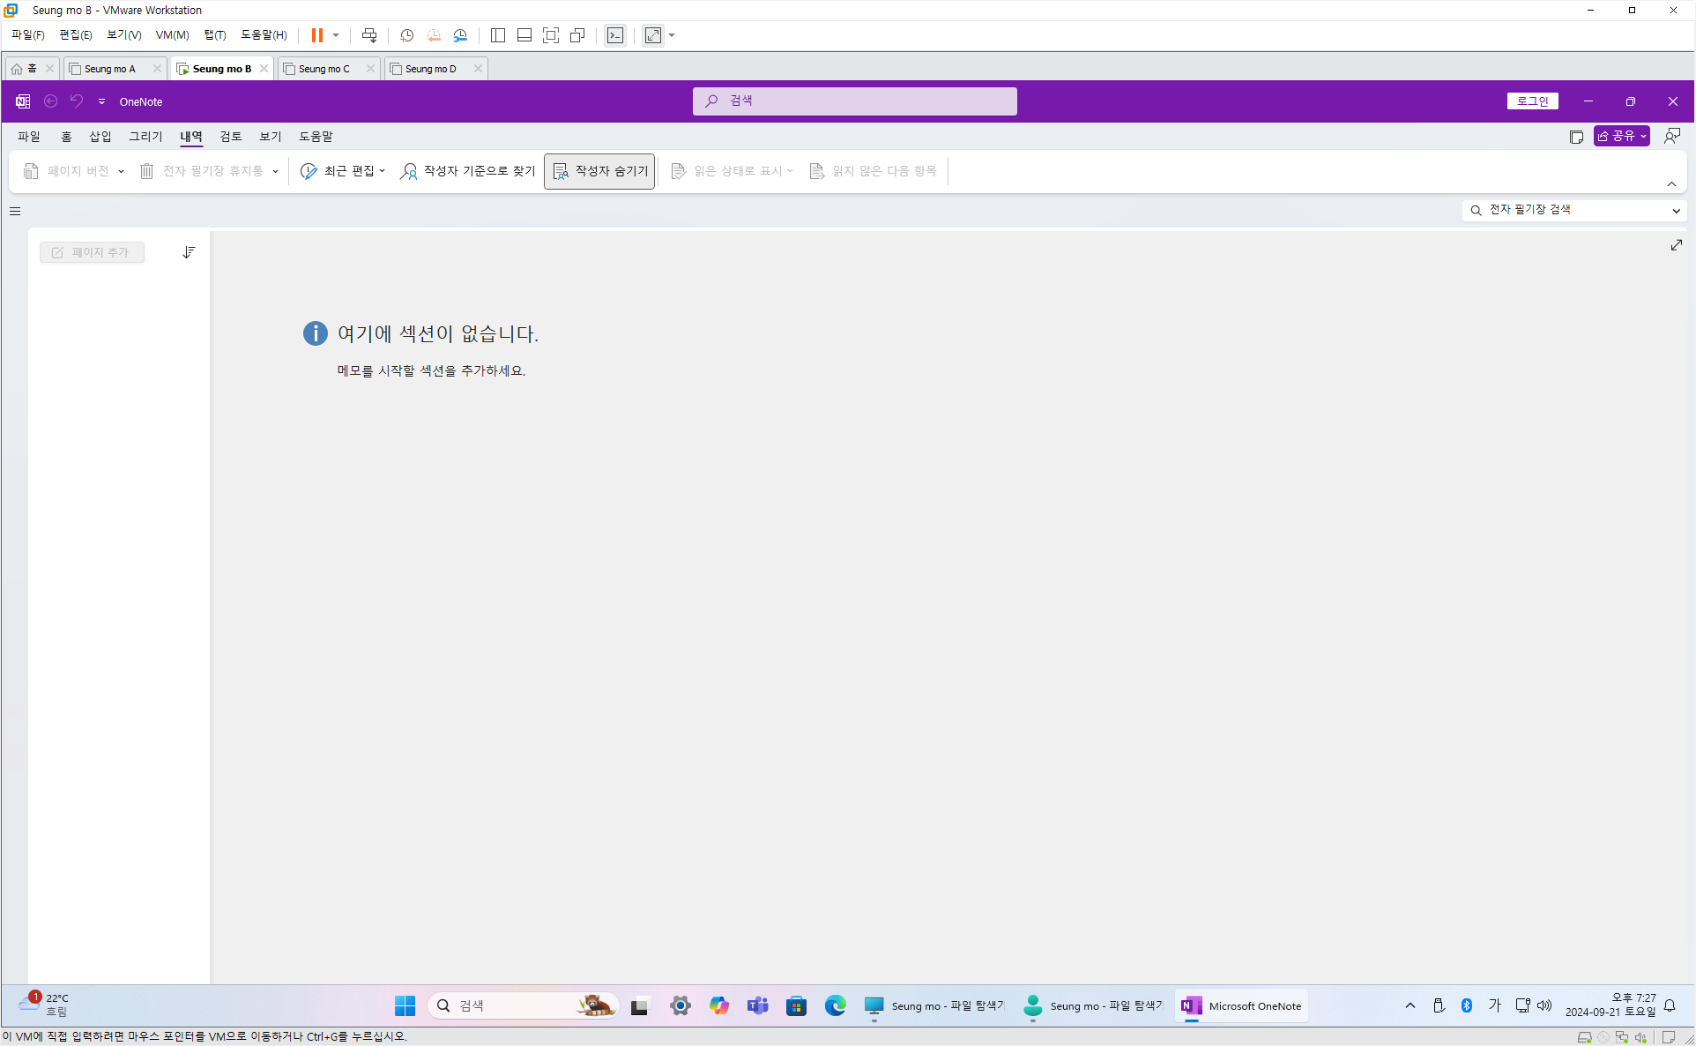Switch to the Seung mo C tab
1696x1046 pixels.
324,69
